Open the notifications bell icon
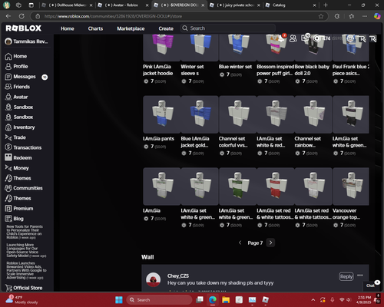Viewport: 384px width, 307px height. tap(281, 38)
